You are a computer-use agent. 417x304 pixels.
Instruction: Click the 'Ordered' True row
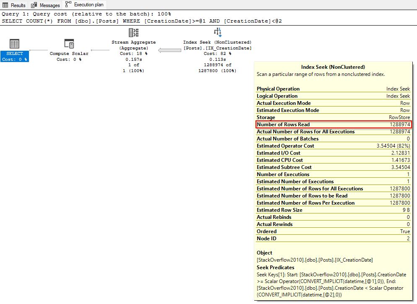334,231
